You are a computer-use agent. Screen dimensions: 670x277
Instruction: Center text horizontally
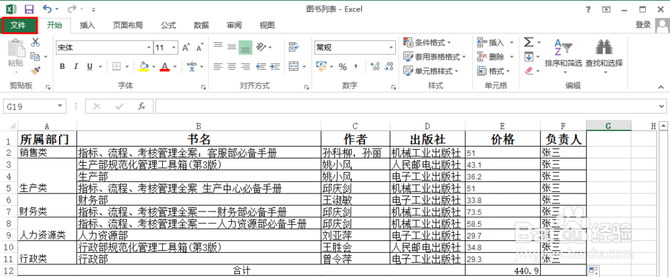click(232, 66)
